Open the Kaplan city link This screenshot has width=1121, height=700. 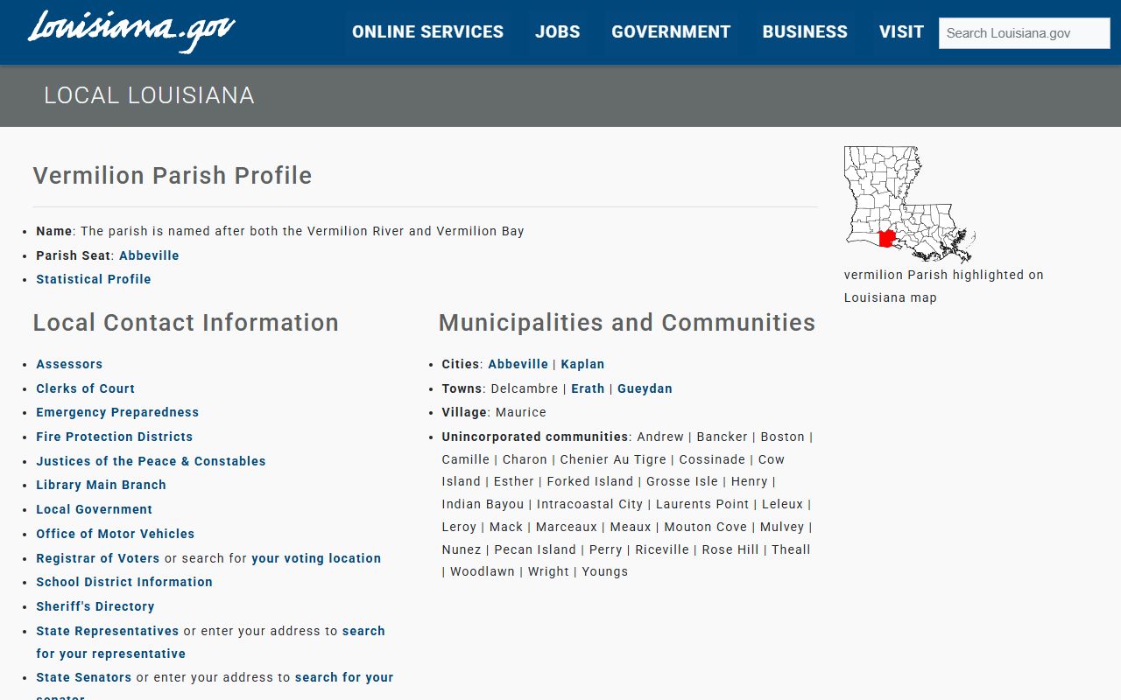582,364
